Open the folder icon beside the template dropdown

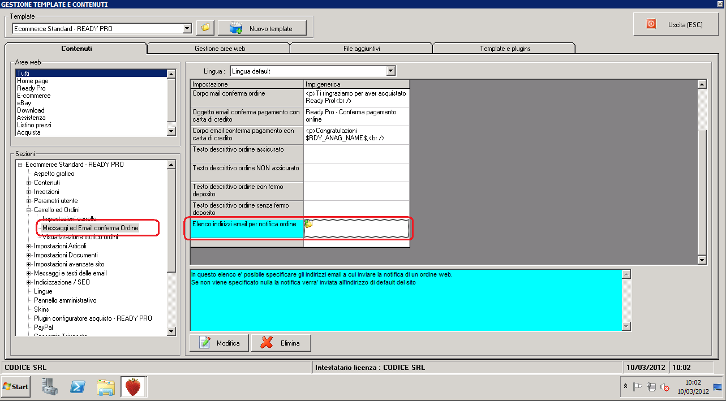tap(205, 28)
